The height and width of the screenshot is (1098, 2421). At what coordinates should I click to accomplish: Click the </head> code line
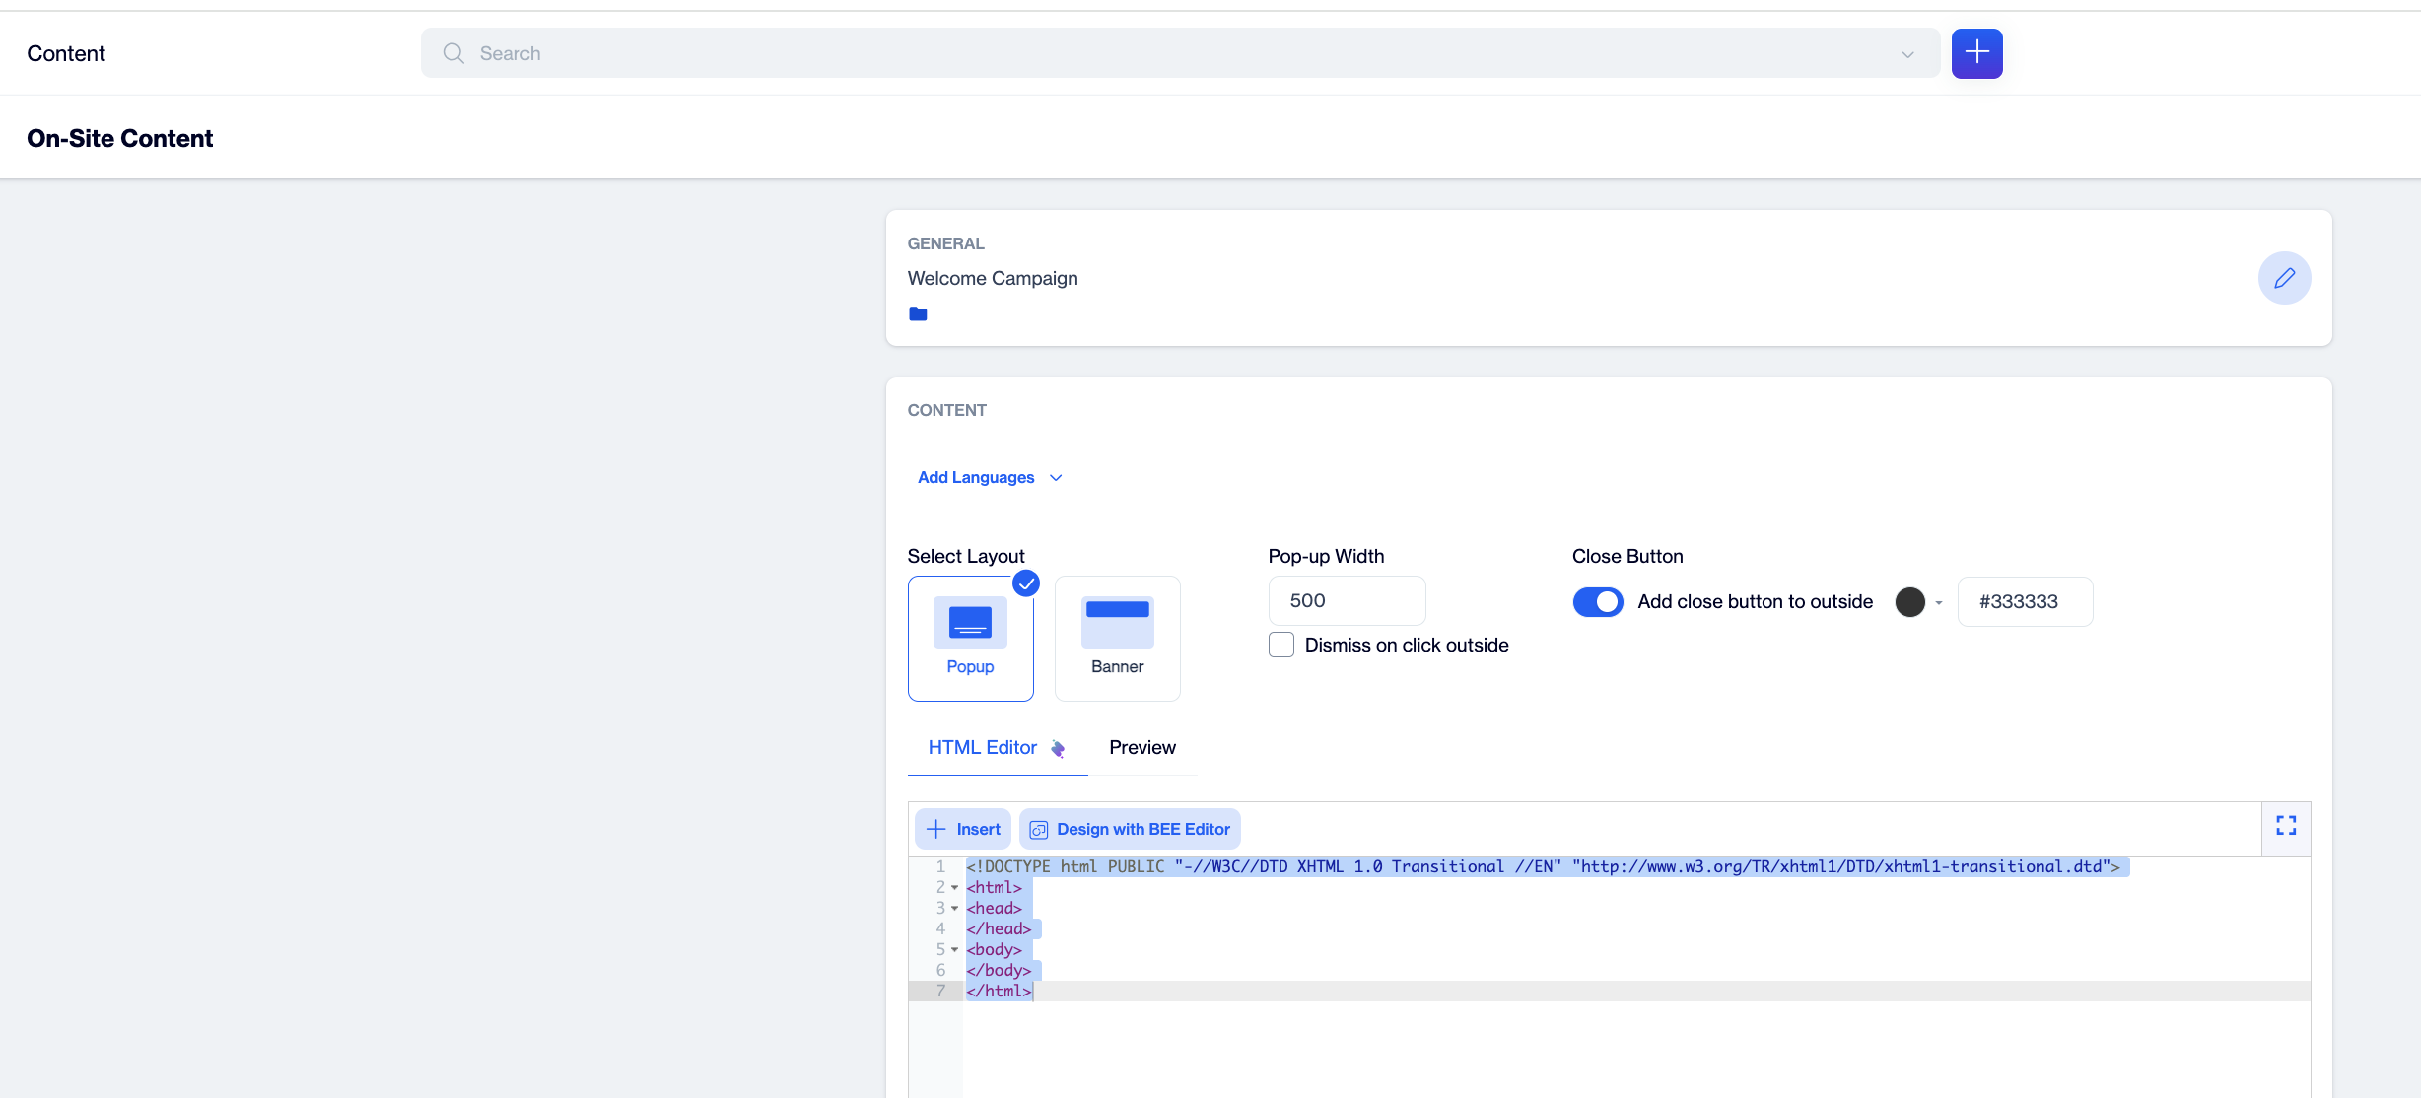(x=999, y=928)
